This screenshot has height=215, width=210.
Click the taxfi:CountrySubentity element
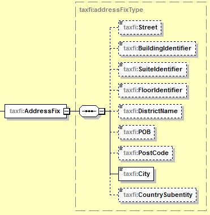click(157, 195)
